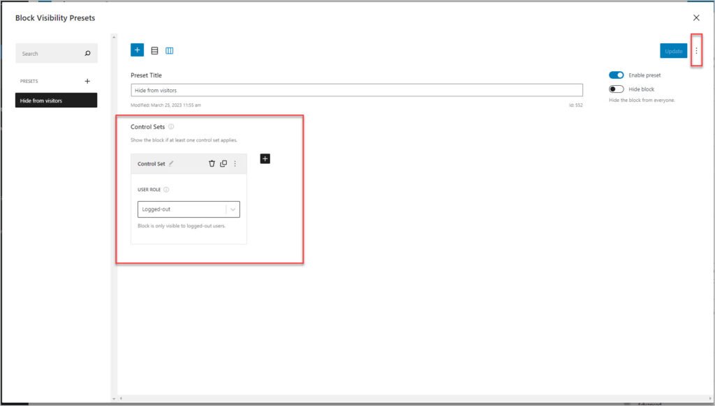Switch to row layout view icon
The height and width of the screenshot is (406, 715).
point(154,50)
